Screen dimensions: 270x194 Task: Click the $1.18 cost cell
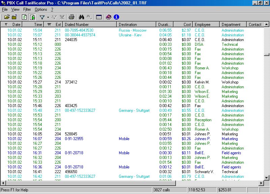186,35
